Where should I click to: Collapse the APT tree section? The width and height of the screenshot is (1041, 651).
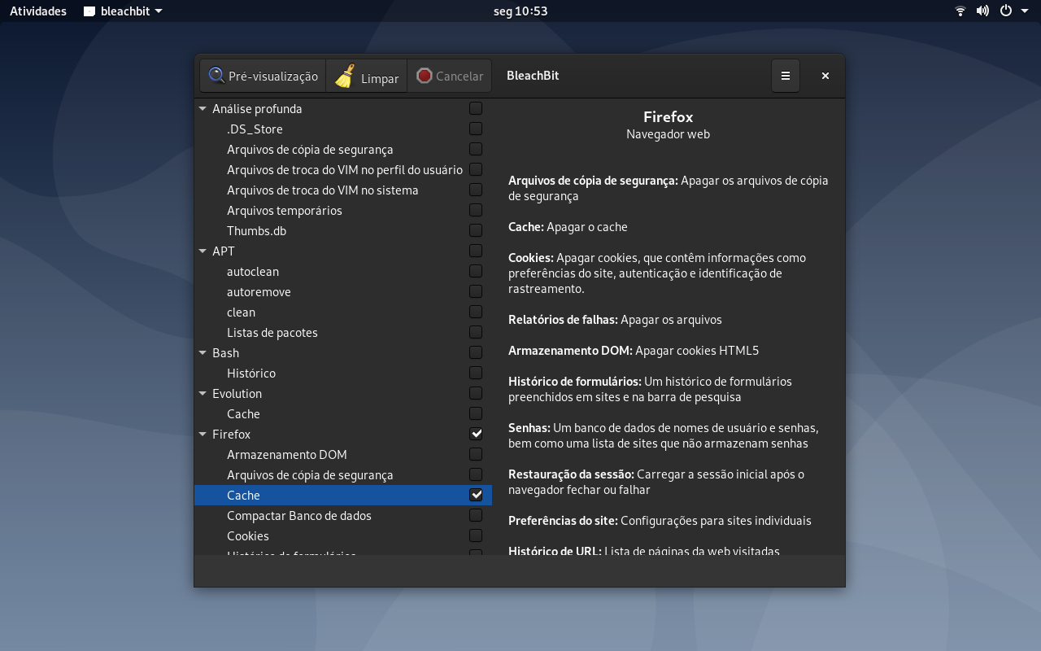click(203, 251)
